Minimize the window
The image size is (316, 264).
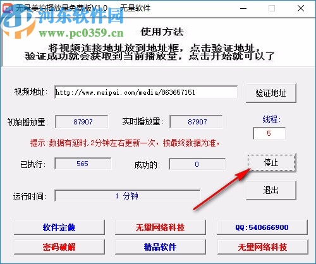[x=243, y=8]
